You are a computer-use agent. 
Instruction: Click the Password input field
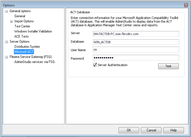pos(136,58)
